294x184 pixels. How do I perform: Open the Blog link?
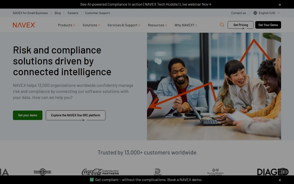[57, 13]
